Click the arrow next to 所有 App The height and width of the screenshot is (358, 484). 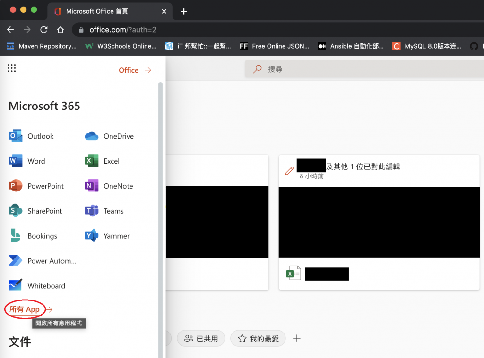point(49,309)
